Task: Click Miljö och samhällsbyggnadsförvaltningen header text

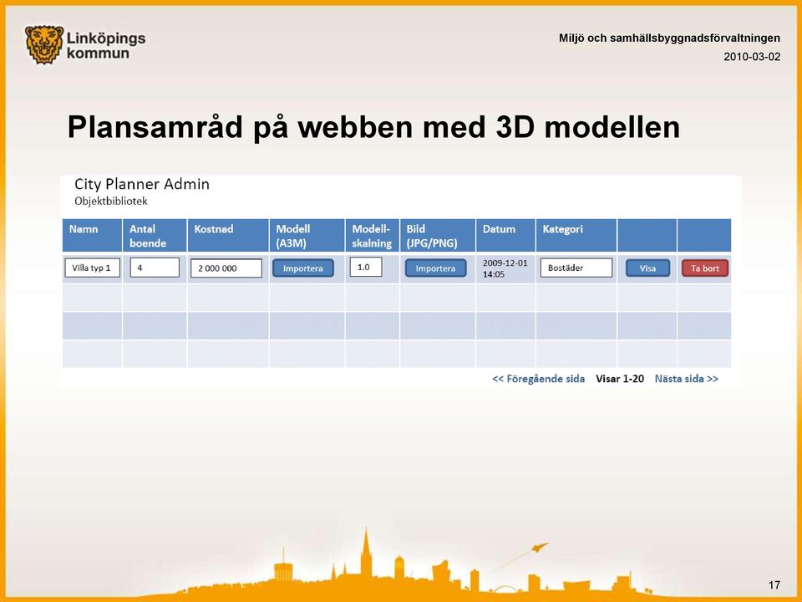Action: [669, 38]
